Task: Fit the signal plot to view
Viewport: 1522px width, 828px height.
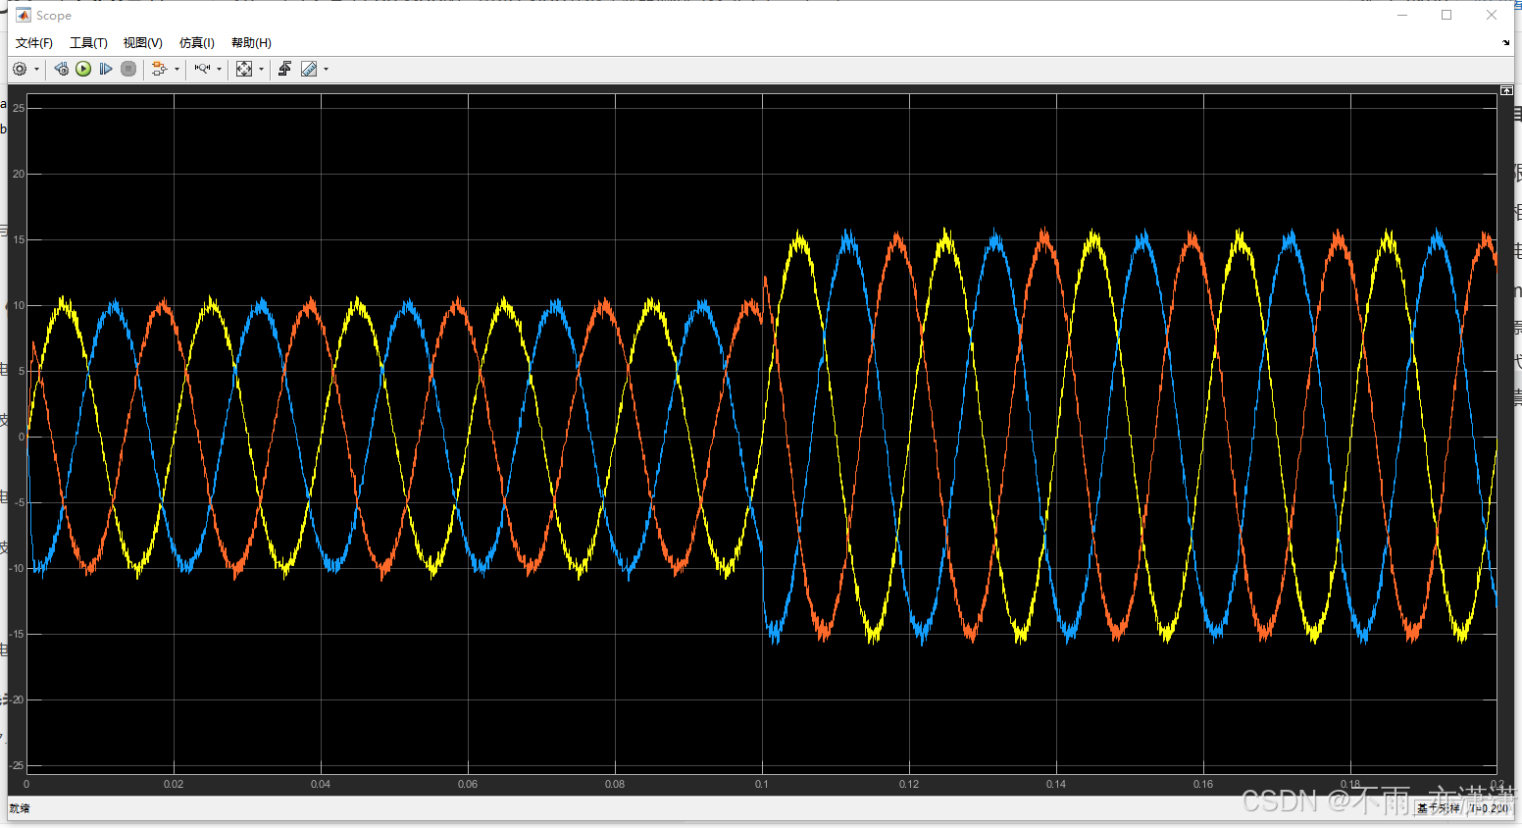Action: coord(243,69)
